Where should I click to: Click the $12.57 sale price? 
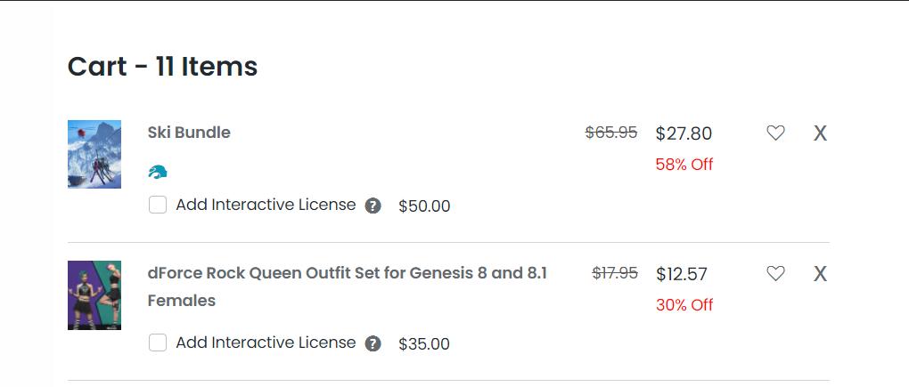(x=682, y=274)
